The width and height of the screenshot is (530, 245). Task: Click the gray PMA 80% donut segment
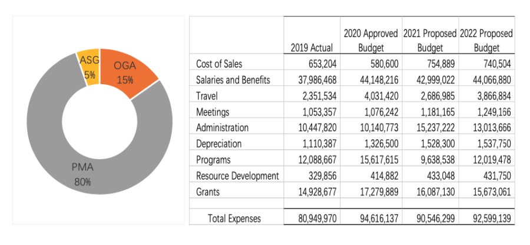point(82,174)
